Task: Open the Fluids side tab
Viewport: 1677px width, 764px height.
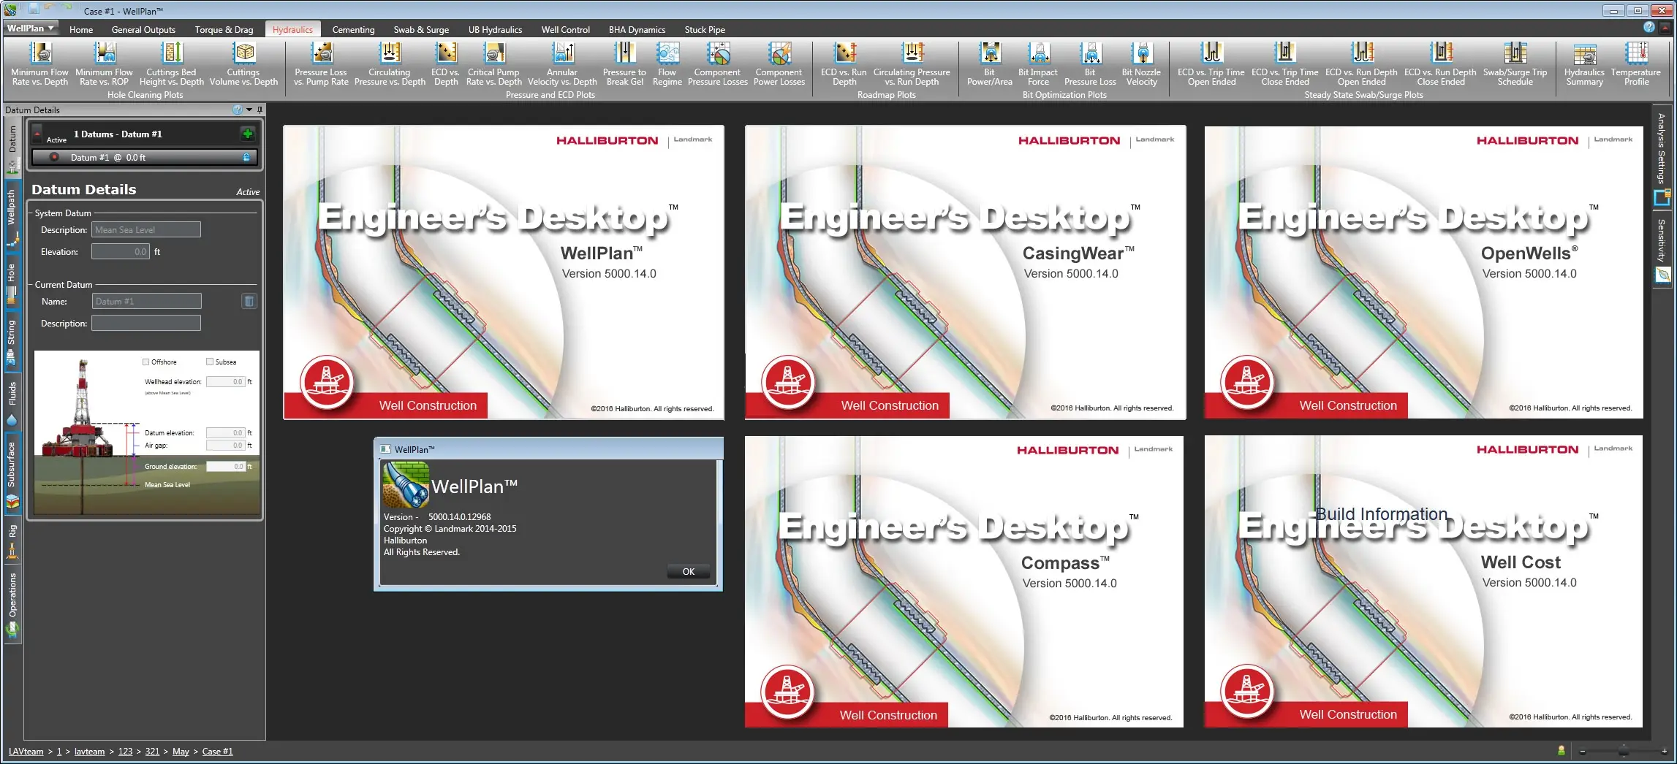Action: pos(12,402)
